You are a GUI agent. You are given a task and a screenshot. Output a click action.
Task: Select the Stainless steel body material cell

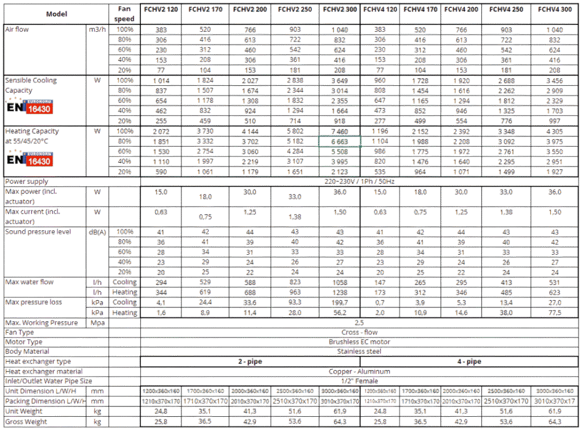[359, 351]
